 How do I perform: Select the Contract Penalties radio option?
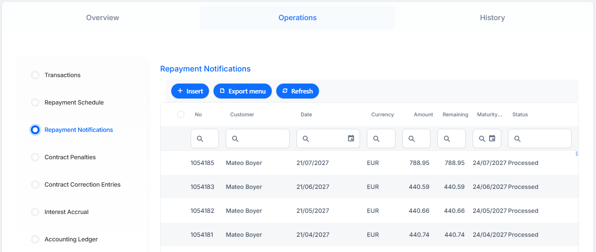point(35,157)
